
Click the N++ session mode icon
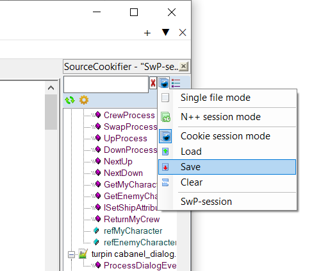(x=165, y=117)
